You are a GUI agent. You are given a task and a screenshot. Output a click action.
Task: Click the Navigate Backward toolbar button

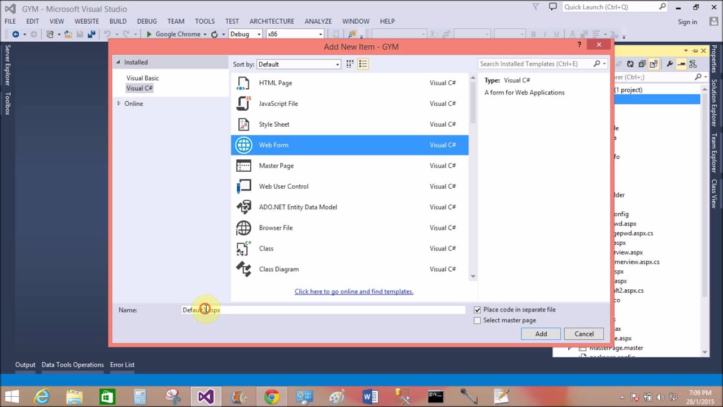[15, 34]
